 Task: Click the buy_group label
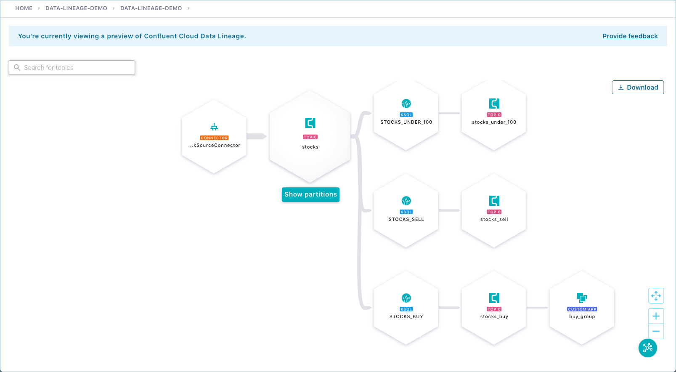point(582,316)
